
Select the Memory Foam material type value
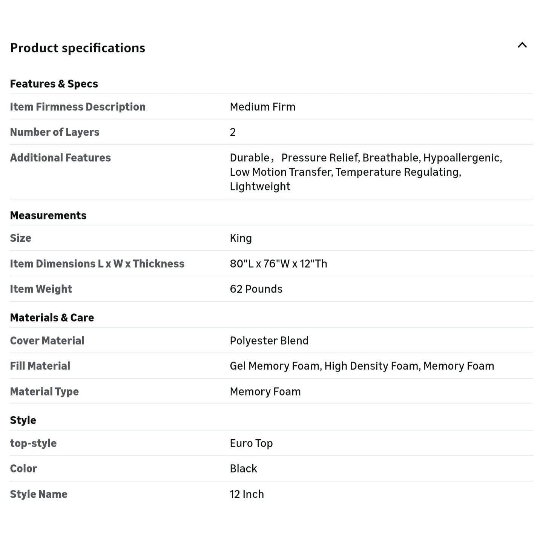[265, 391]
